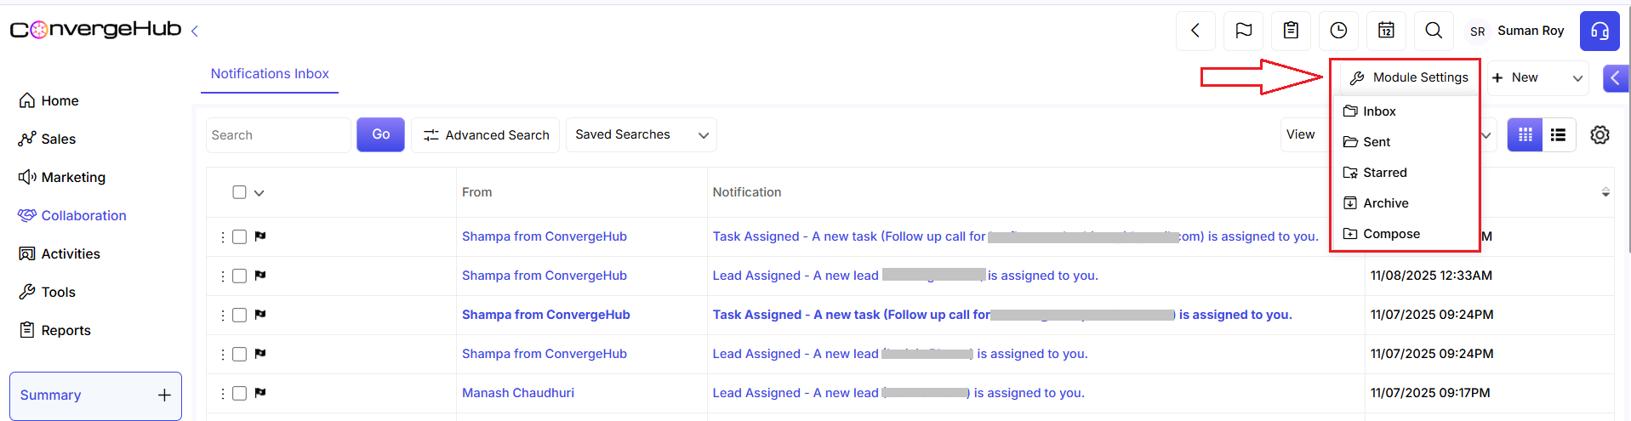Focus the Search input field
This screenshot has width=1631, height=421.
click(278, 135)
